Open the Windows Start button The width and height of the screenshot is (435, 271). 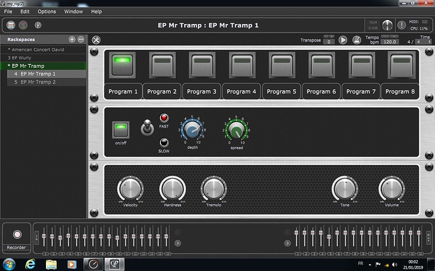click(x=9, y=264)
